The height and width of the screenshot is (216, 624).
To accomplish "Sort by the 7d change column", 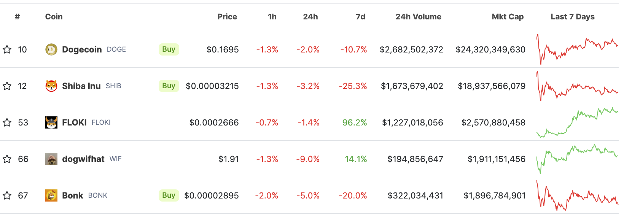I will pos(360,17).
